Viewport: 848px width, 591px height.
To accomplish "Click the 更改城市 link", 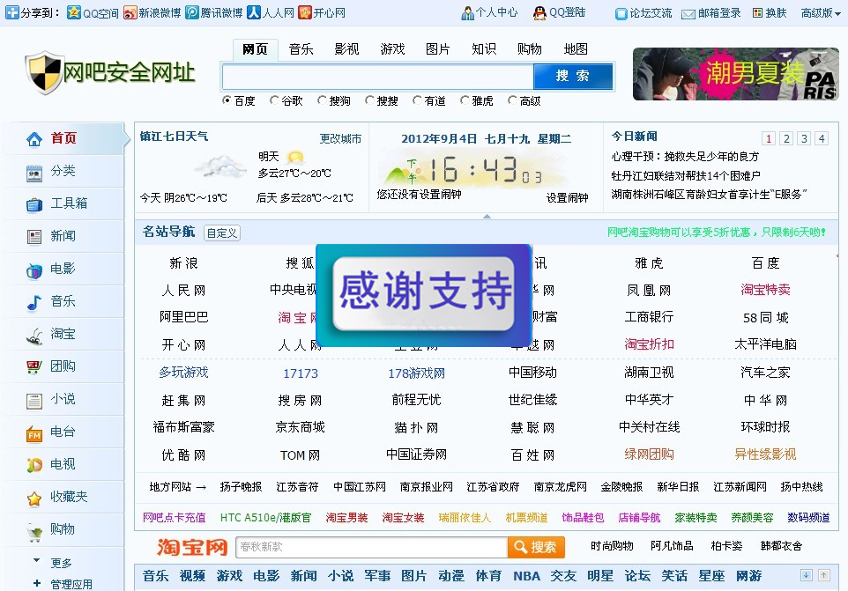I will pyautogui.click(x=340, y=139).
